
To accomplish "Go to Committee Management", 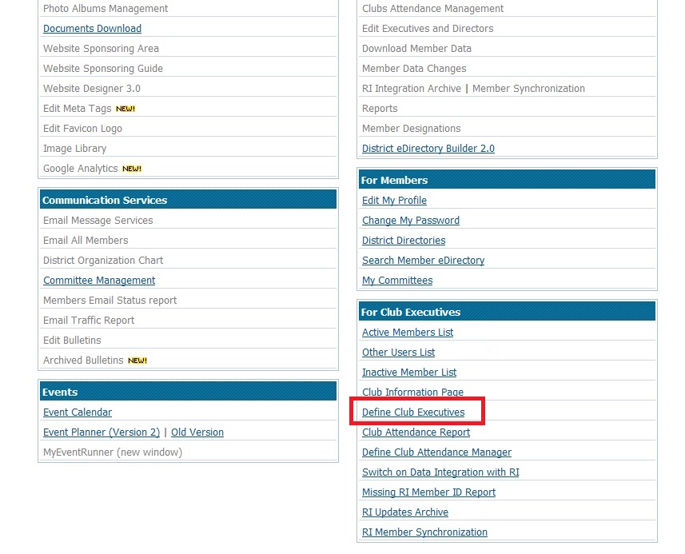I will pyautogui.click(x=99, y=281).
